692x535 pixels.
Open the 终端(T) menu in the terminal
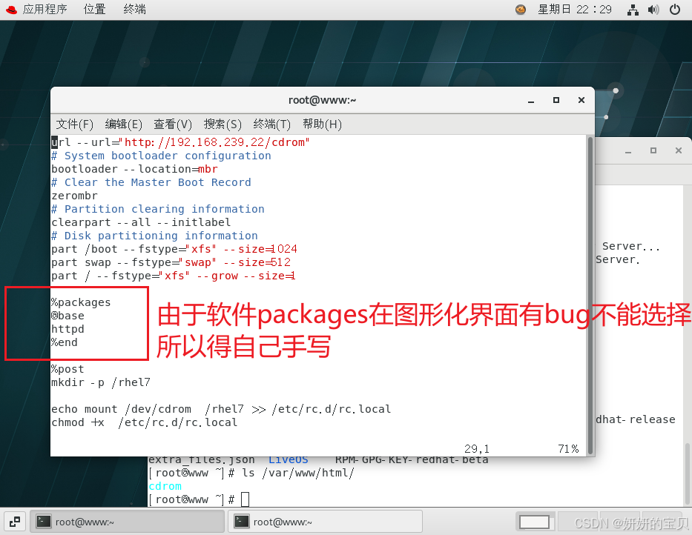(x=272, y=124)
